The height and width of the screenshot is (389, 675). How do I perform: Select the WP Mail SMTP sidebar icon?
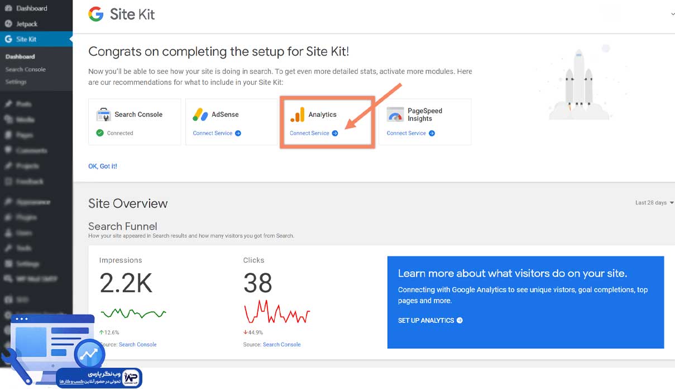point(8,279)
